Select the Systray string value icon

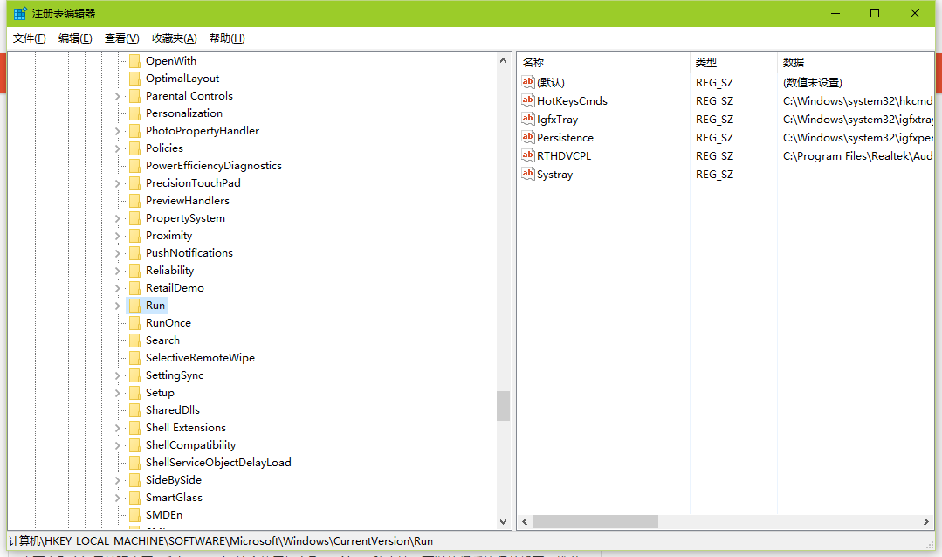(528, 174)
